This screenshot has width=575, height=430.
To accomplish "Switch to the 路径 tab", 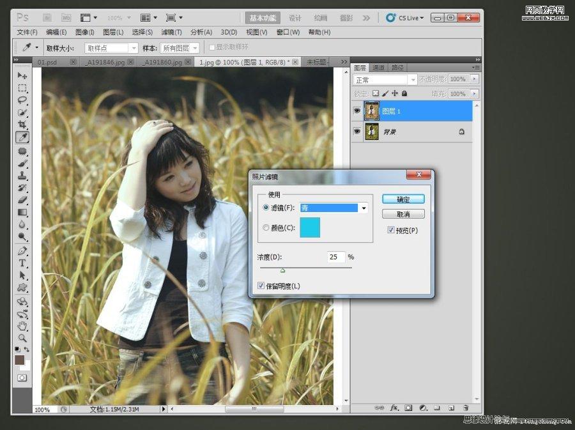I will pos(397,68).
